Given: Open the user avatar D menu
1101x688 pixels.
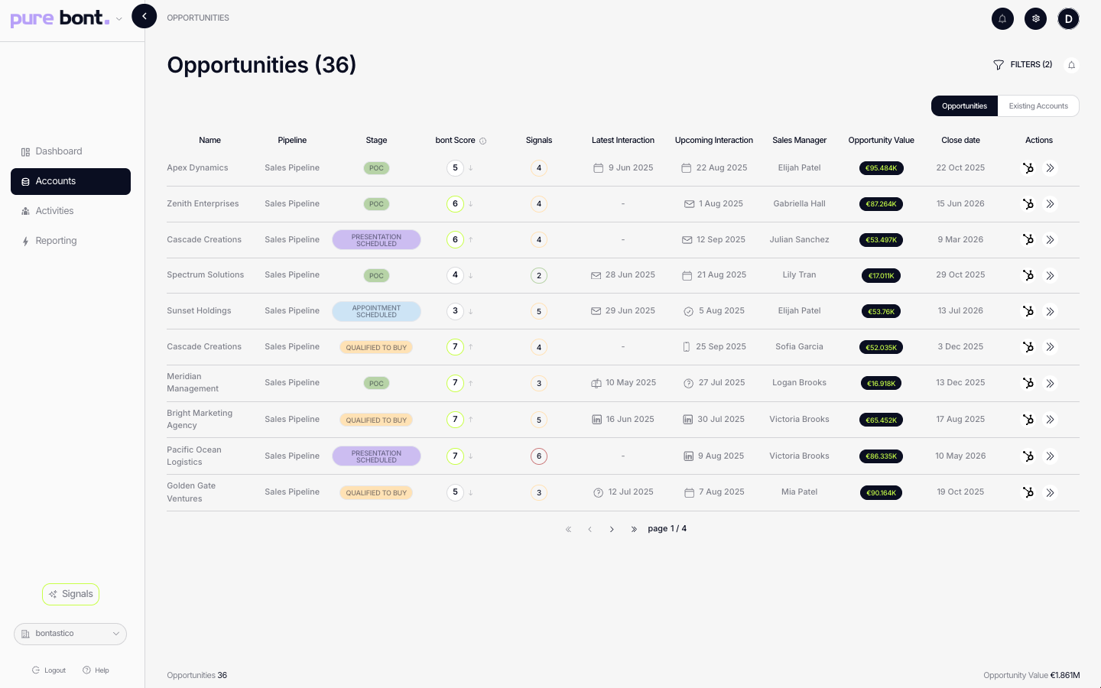Looking at the screenshot, I should coord(1068,18).
